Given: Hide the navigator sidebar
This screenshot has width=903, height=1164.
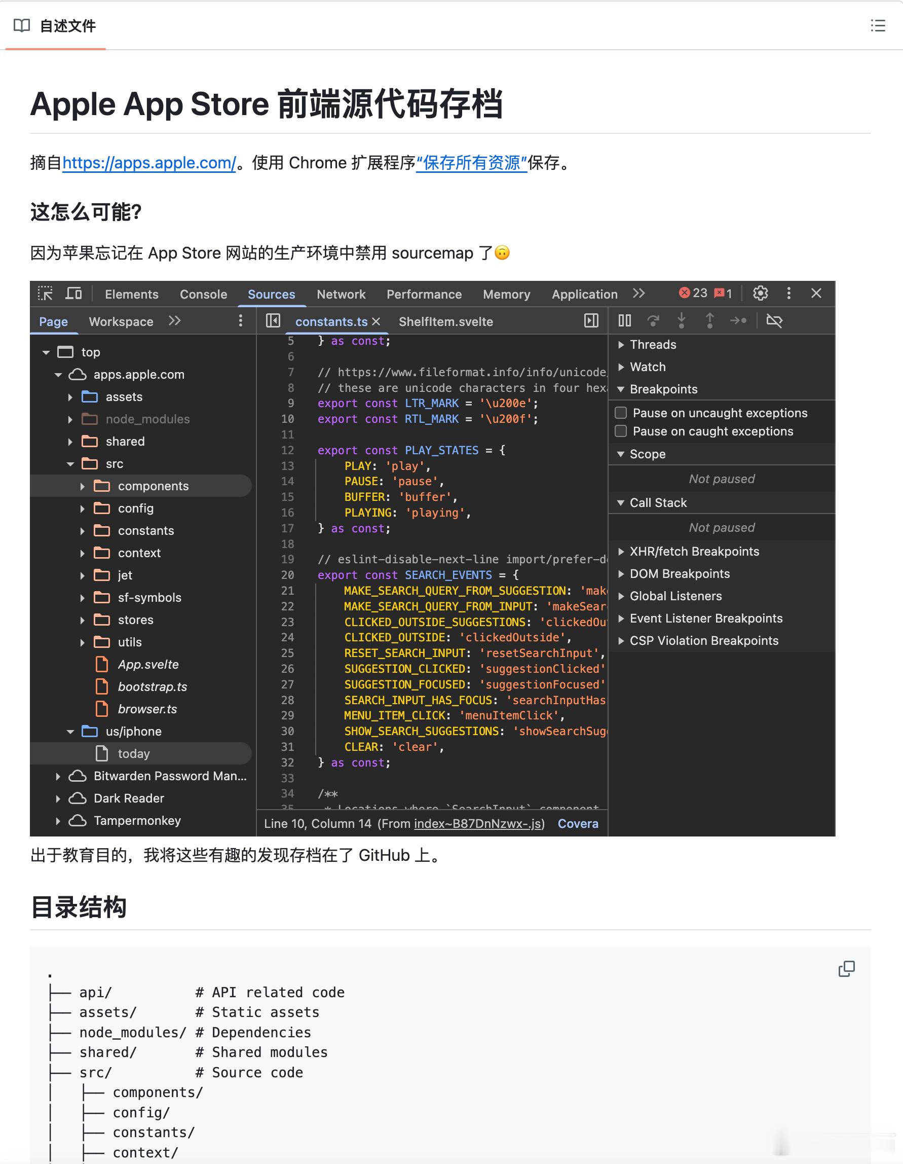Looking at the screenshot, I should (x=273, y=321).
